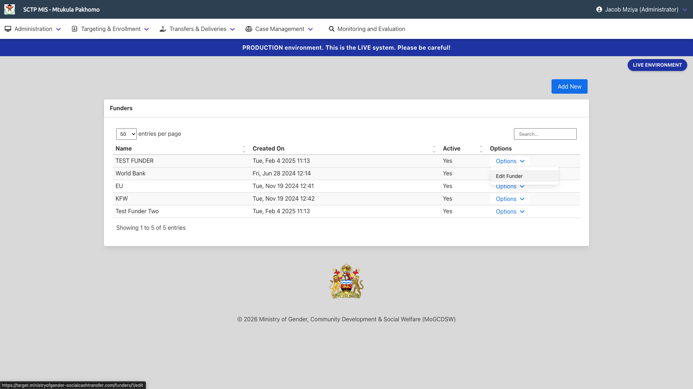This screenshot has width=693, height=389.
Task: Expand Options for Test Funder Two
Action: 510,211
